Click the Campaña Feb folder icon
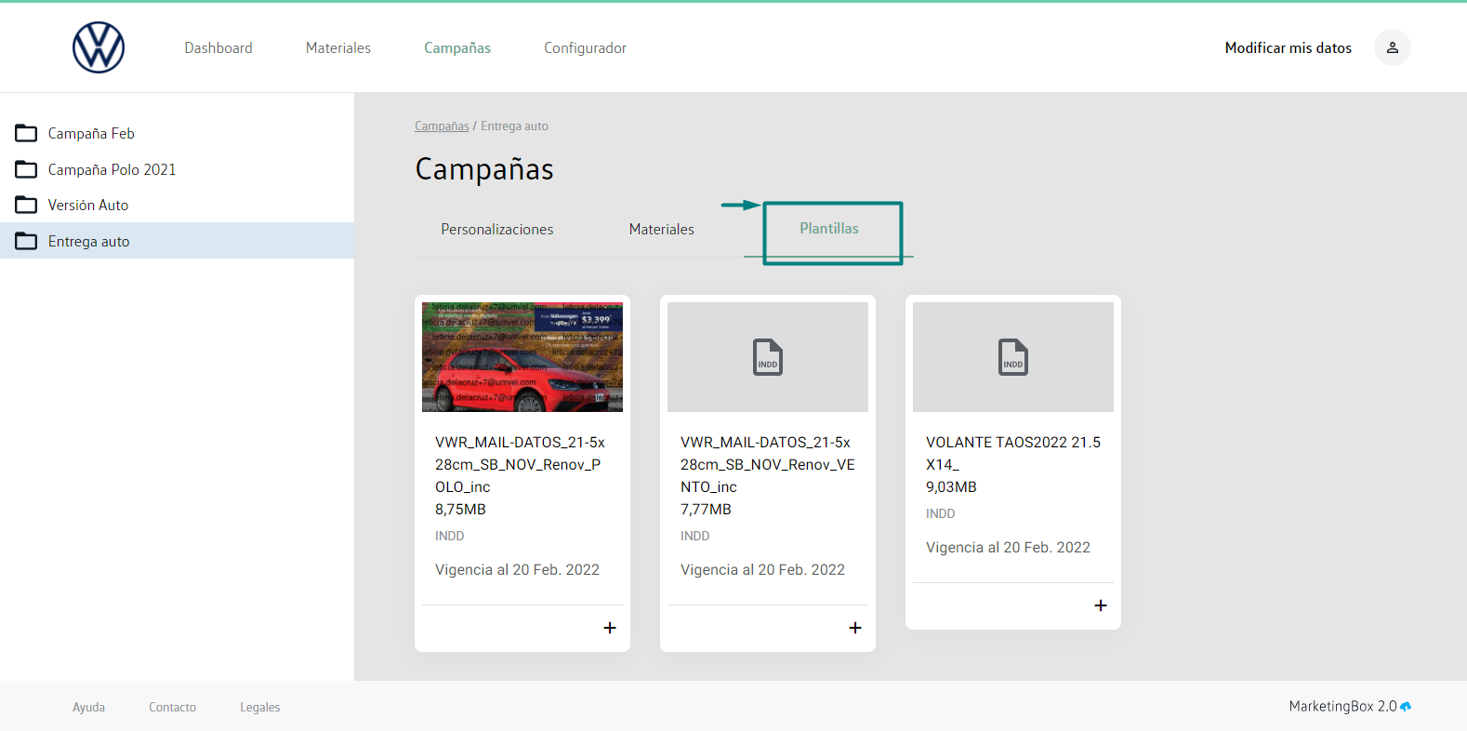1467x731 pixels. (x=26, y=134)
